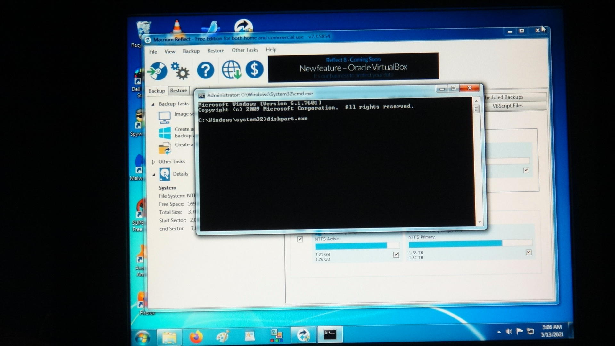Image resolution: width=615 pixels, height=346 pixels.
Task: Click the dollar sign purchase icon
Action: [x=255, y=69]
